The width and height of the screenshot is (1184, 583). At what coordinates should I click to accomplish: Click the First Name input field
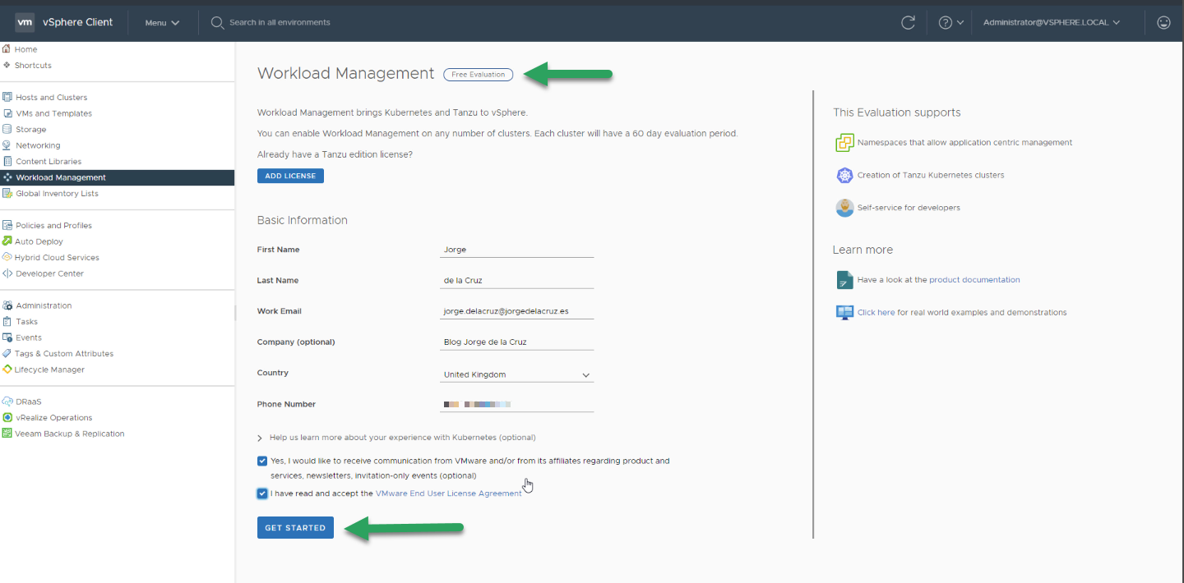(517, 250)
